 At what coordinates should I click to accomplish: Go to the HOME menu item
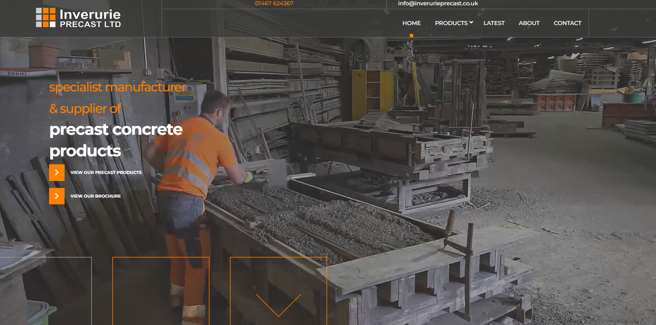tap(411, 23)
